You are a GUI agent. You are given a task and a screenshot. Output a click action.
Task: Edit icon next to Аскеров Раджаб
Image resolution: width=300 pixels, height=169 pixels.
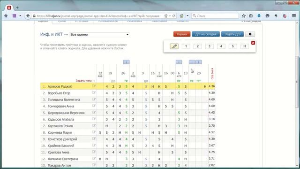click(x=94, y=86)
